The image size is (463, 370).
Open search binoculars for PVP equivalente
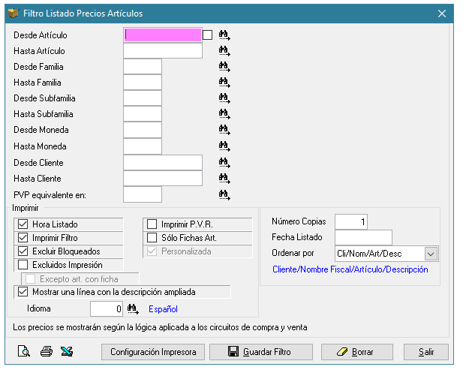[224, 195]
